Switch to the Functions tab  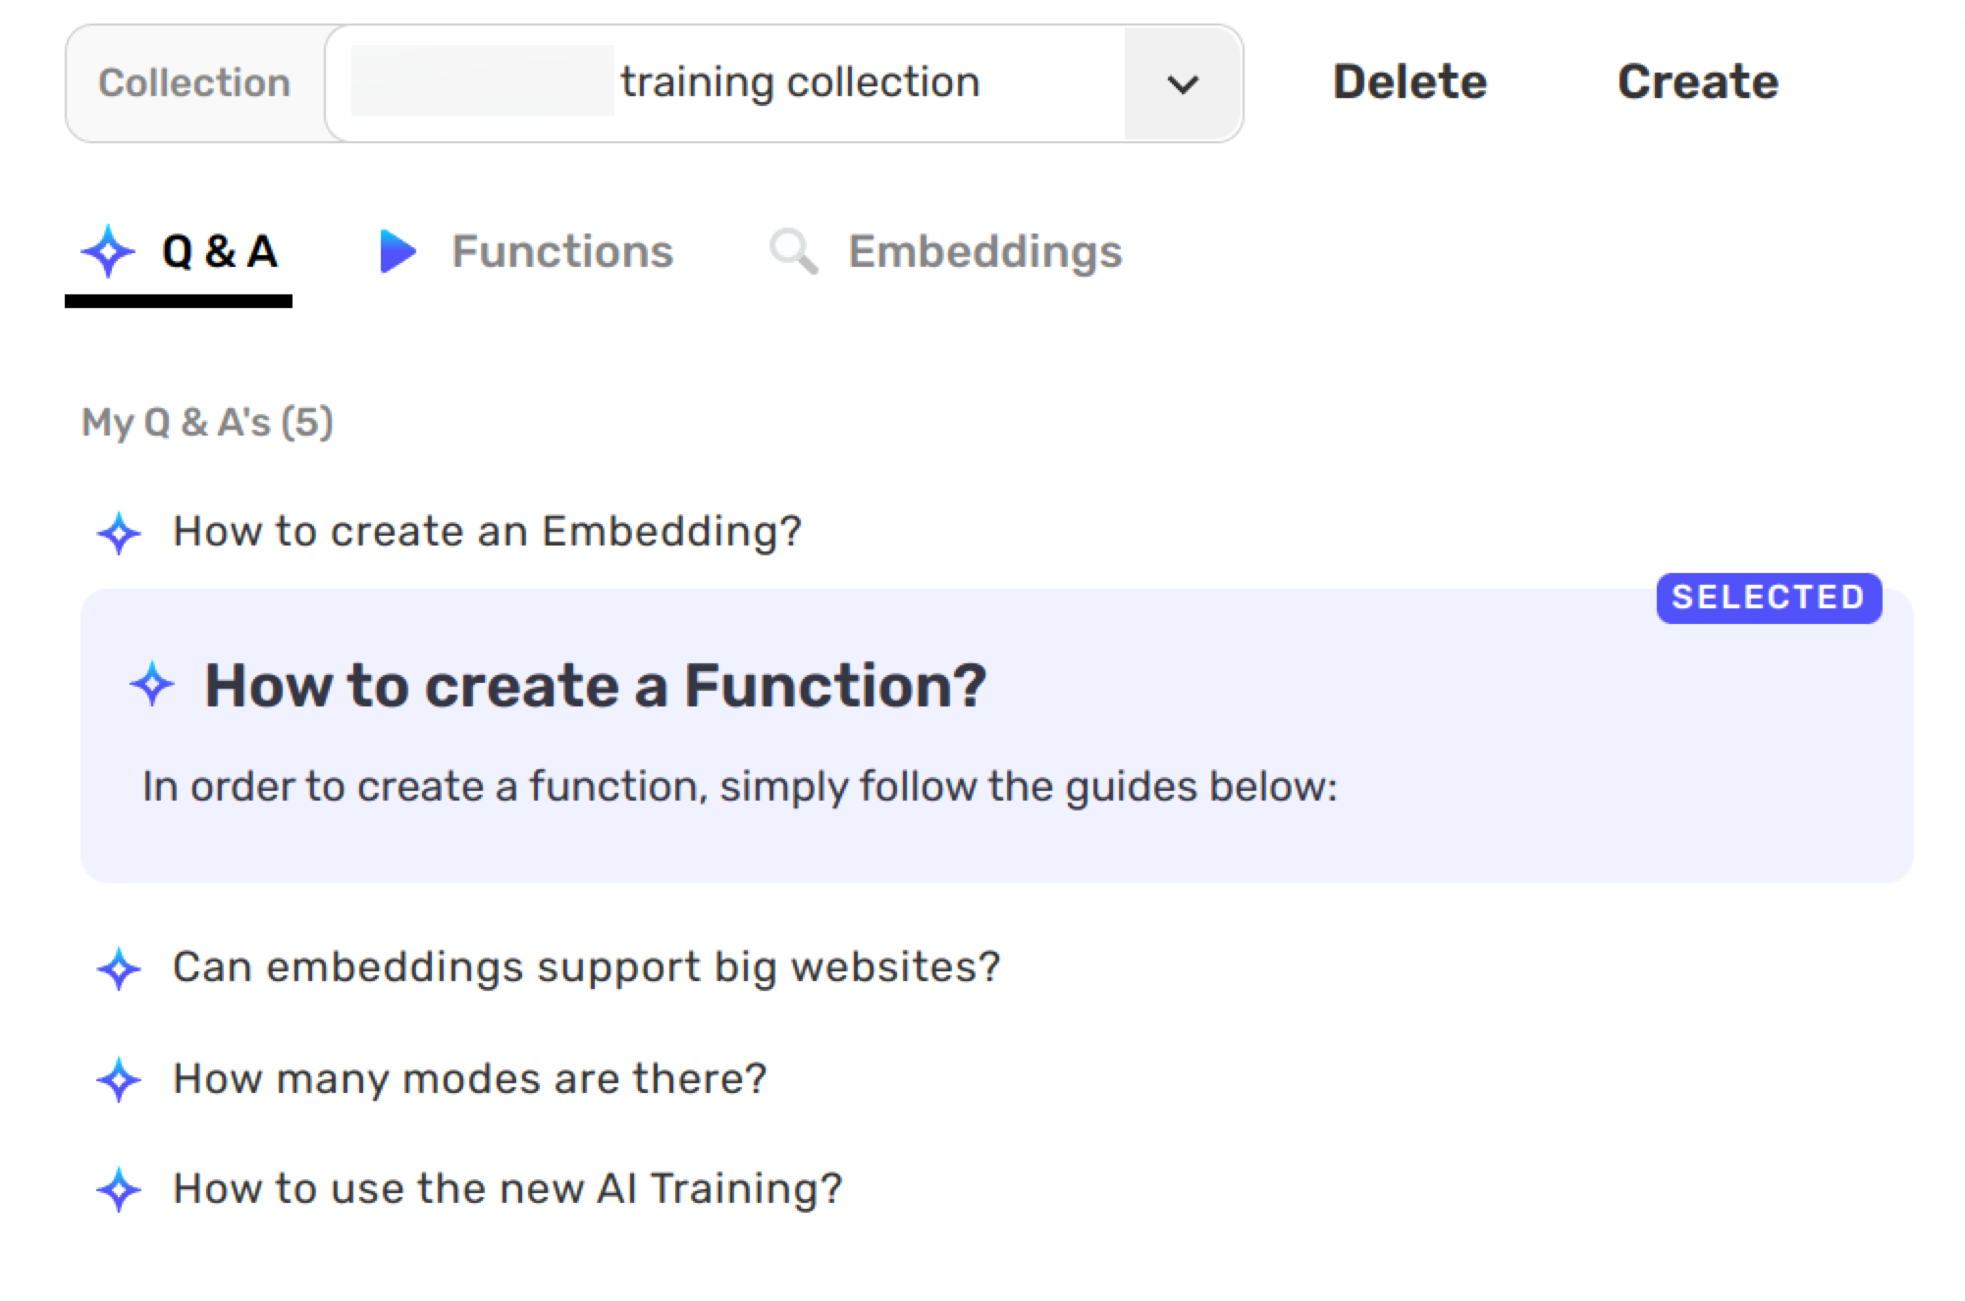561,252
